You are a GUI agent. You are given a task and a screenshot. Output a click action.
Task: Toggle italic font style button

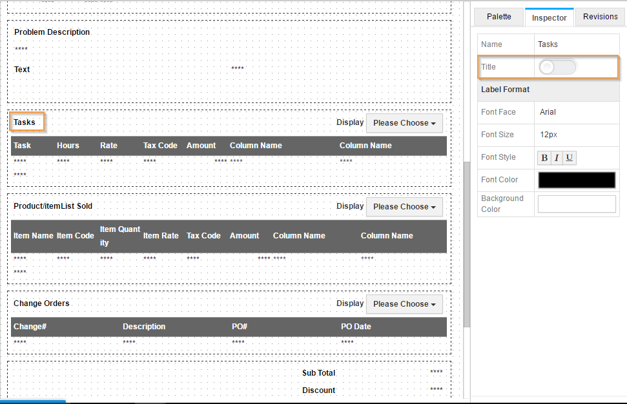click(557, 158)
